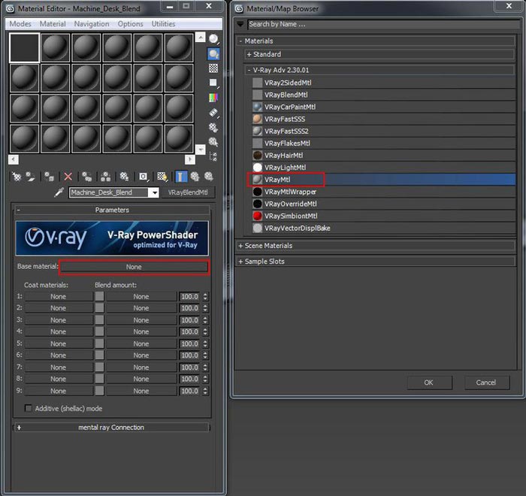
Task: Click the red X Reset Map/Mtl icon
Action: pos(68,177)
